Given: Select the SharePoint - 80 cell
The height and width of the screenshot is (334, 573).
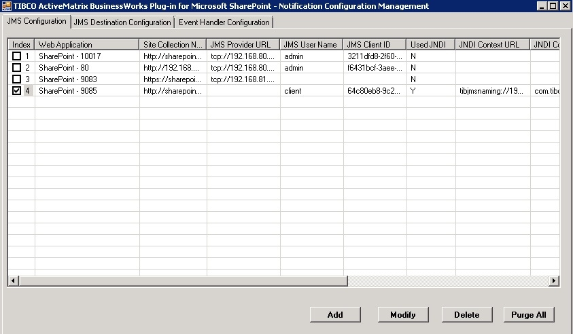Looking at the screenshot, I should tap(87, 67).
